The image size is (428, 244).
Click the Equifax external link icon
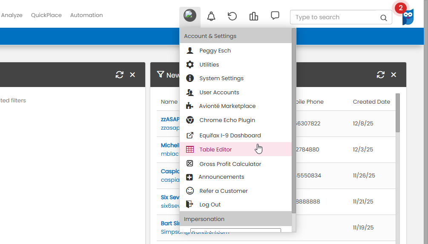(190, 135)
